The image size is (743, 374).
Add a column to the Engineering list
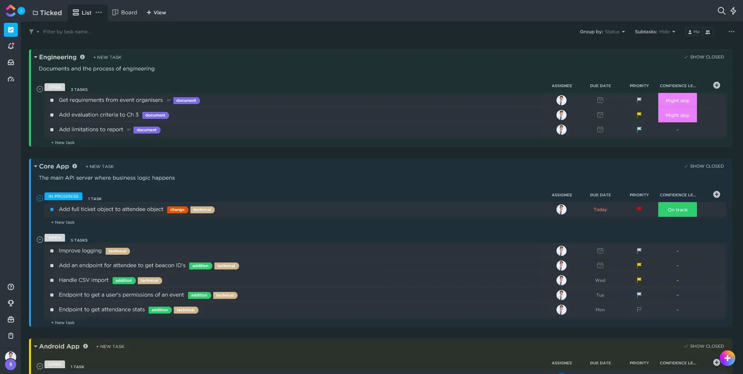717,85
